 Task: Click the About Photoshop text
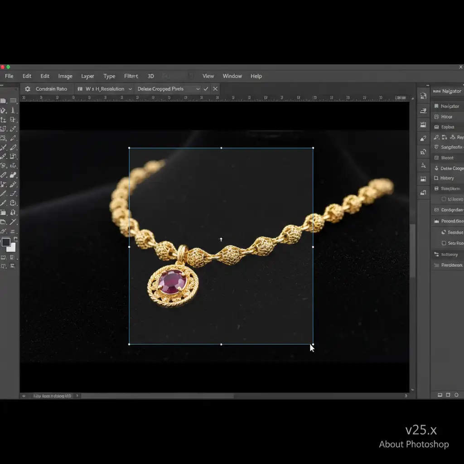pos(414,444)
